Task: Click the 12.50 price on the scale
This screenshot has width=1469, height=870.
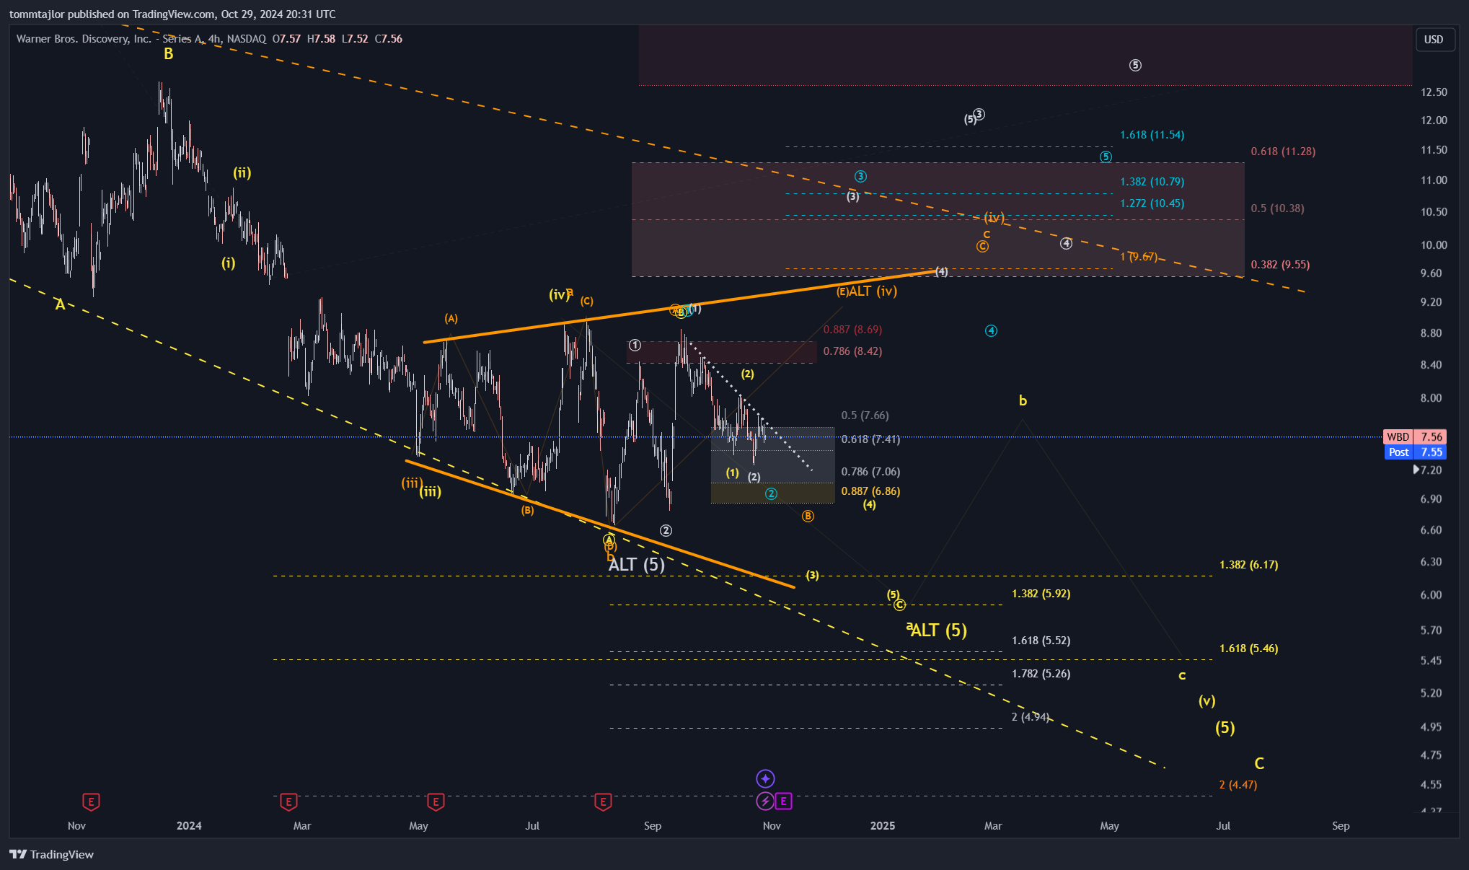Action: [1434, 92]
